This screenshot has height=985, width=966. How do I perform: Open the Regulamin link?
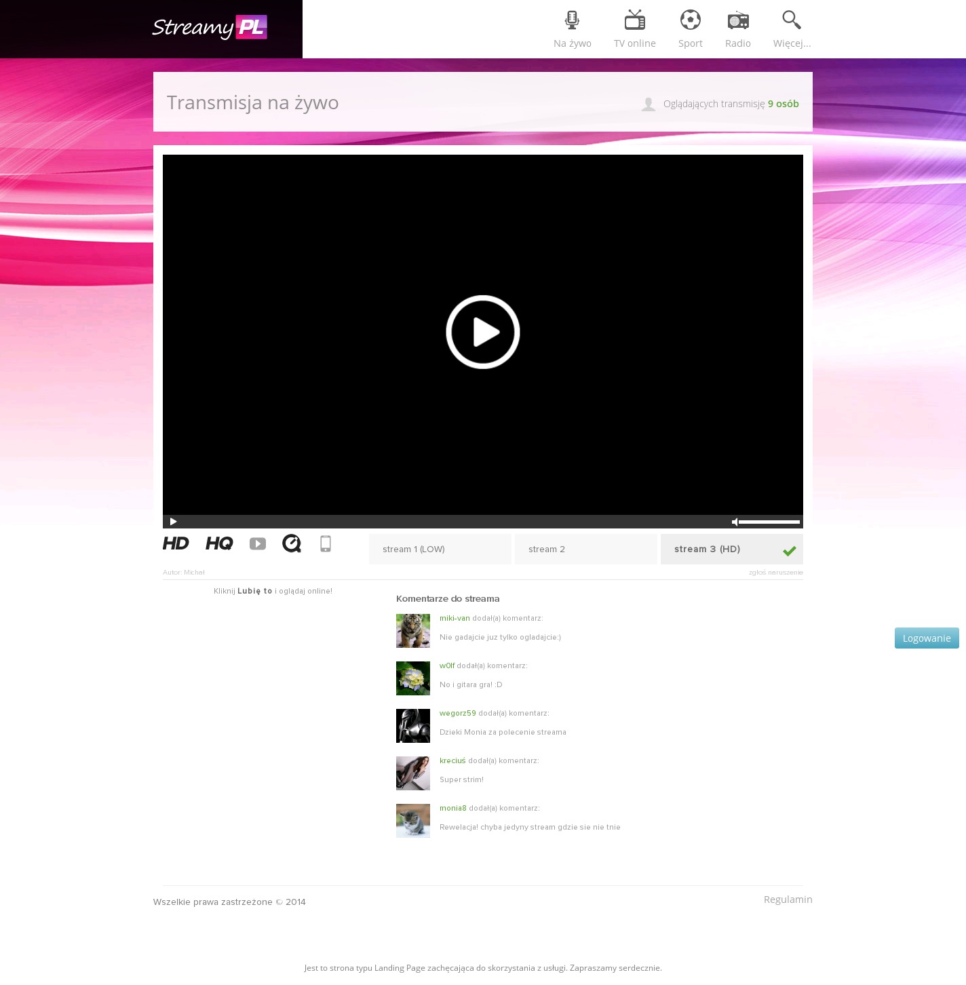click(788, 899)
